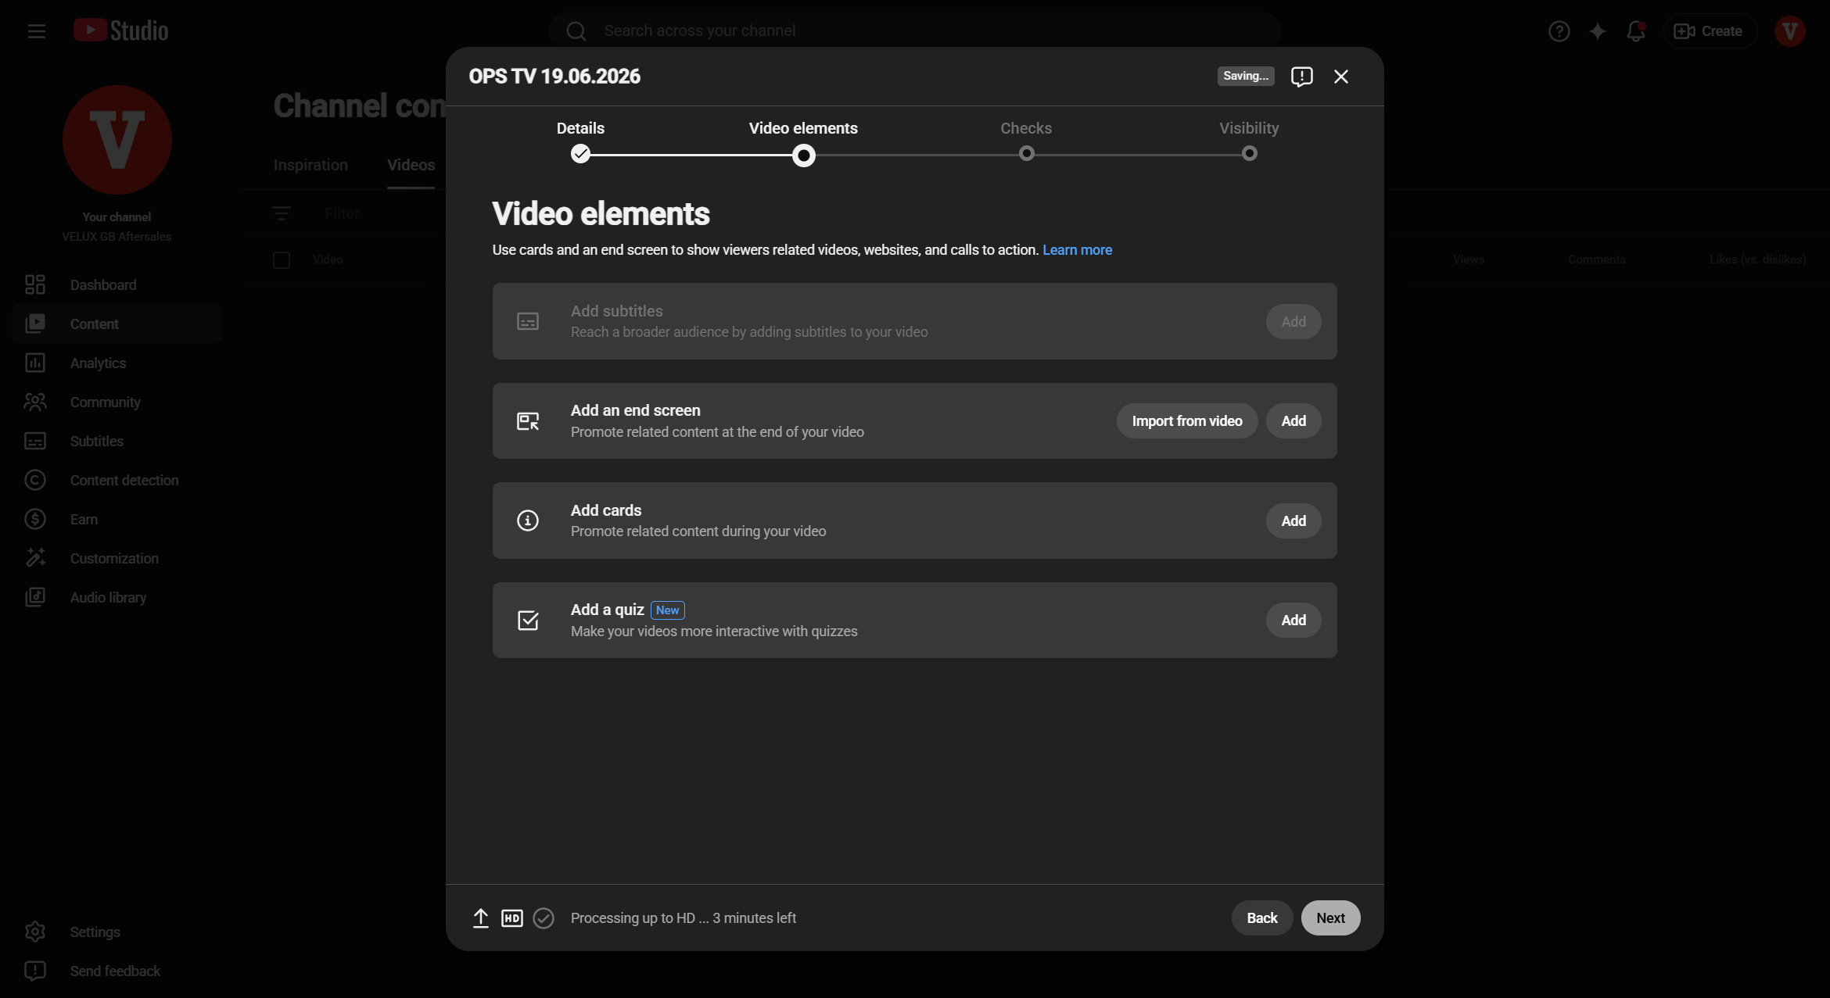Click 'Processing up to HD ... 3 minutes left'
1830x998 pixels.
pyautogui.click(x=684, y=918)
